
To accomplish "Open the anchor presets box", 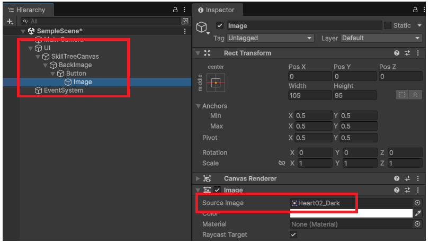I will (216, 83).
